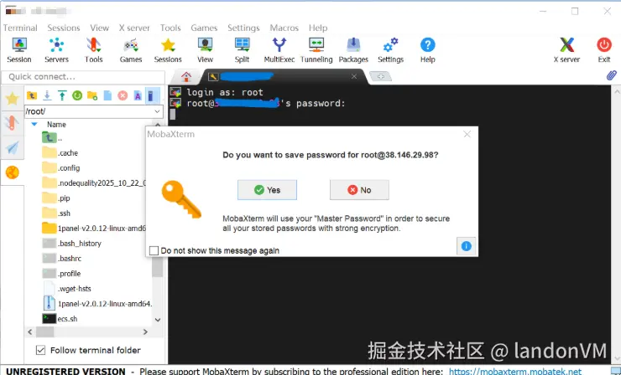
Task: Close the SSH session tab
Action: [354, 76]
